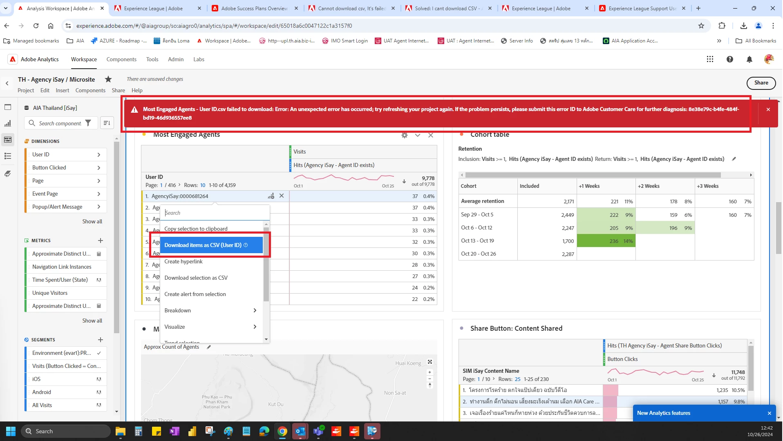Reset the map compass orientation
Screen dimensions: 783x441
click(430, 385)
